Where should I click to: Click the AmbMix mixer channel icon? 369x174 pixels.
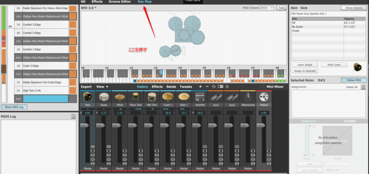tap(199, 97)
